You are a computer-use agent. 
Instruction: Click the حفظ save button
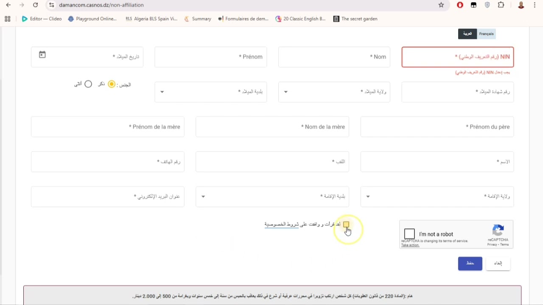pos(470,263)
